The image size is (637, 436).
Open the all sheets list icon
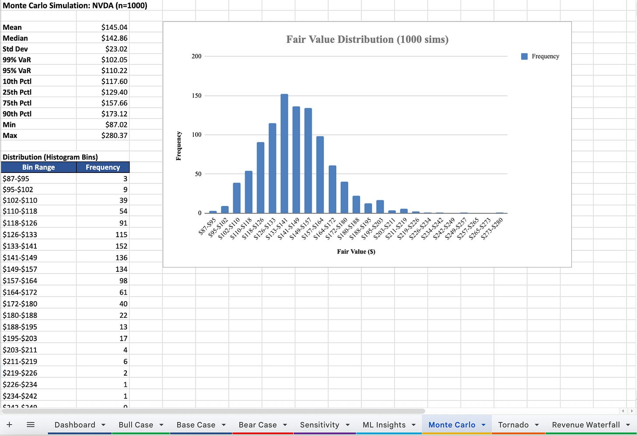click(31, 425)
